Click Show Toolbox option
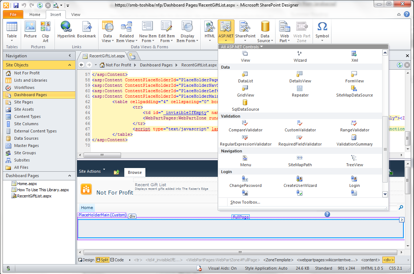Viewport: 414px width, 274px height. [245, 202]
